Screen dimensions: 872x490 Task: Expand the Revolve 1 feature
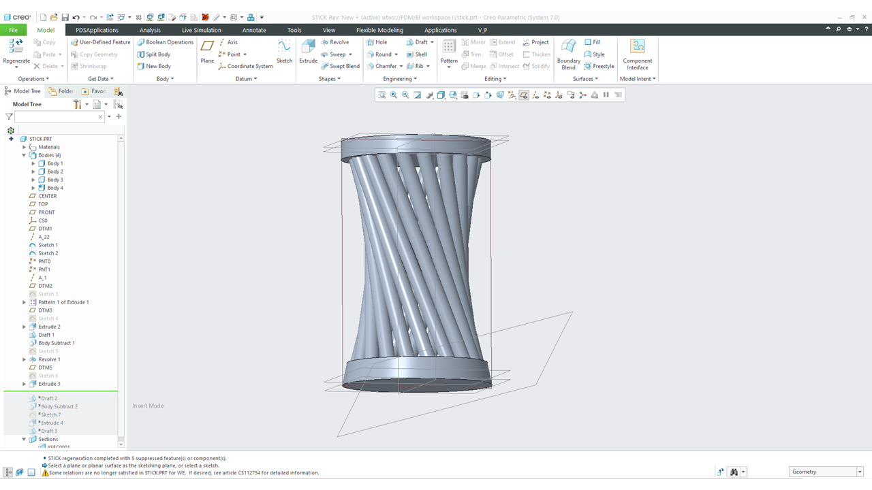coord(25,359)
